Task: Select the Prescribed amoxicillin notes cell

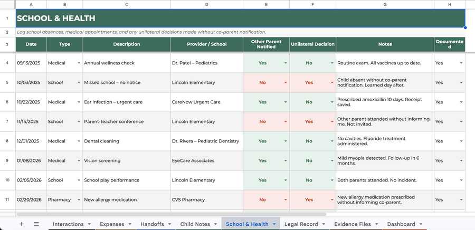Action: 385,102
